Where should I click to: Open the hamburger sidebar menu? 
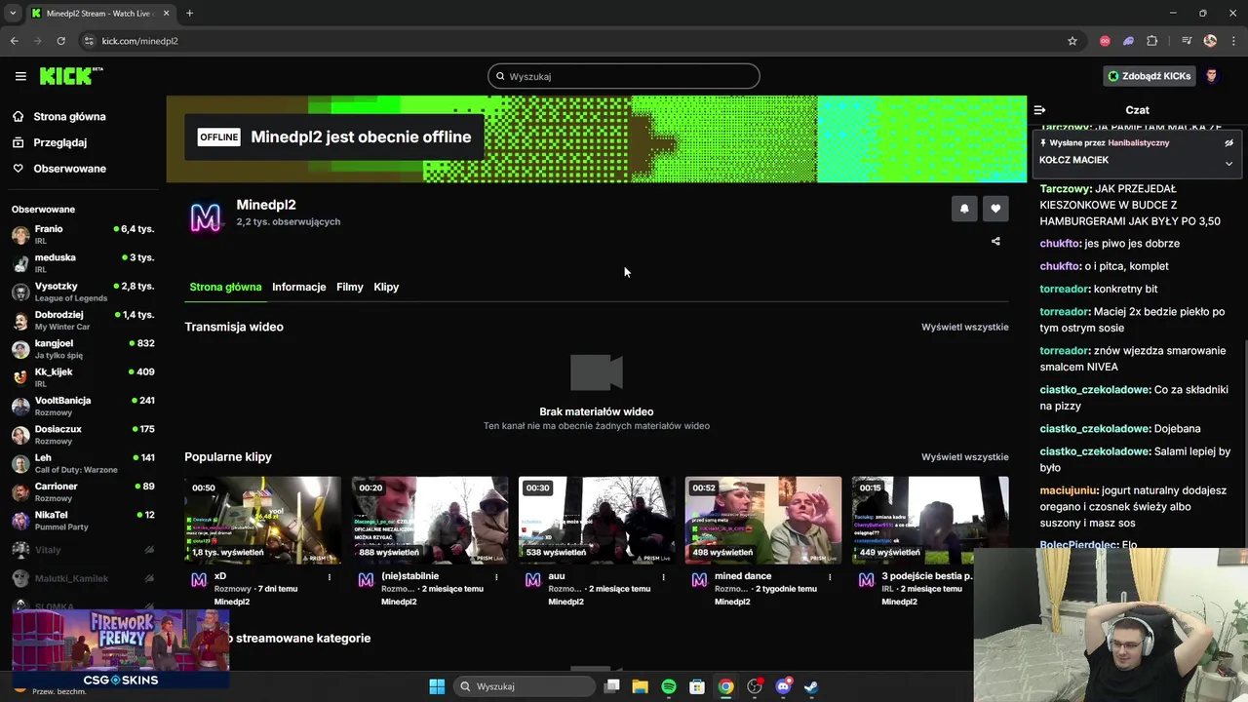tap(20, 76)
